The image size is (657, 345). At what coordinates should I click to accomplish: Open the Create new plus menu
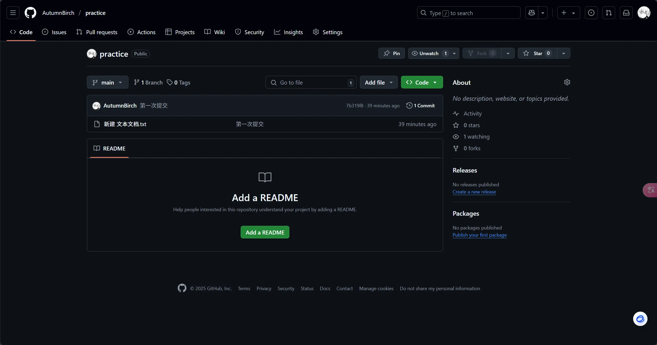pos(568,13)
